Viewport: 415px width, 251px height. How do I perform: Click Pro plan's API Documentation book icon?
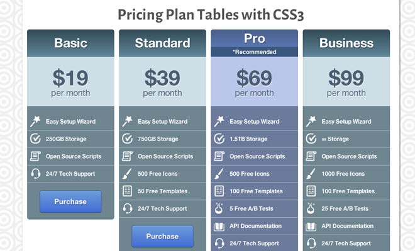coord(219,226)
